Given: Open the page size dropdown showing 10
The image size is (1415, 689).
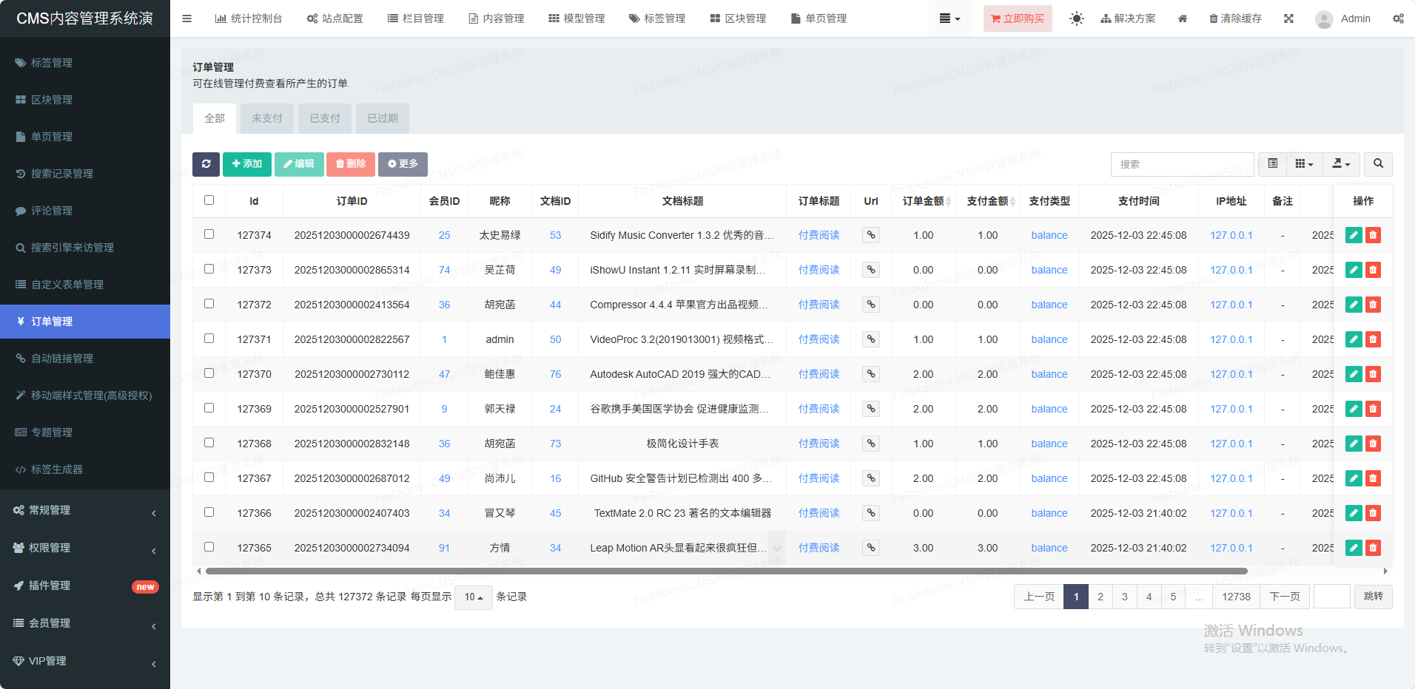Looking at the screenshot, I should click(474, 597).
